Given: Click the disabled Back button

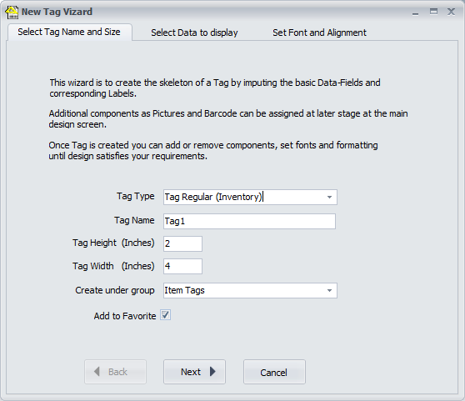Looking at the screenshot, I should point(115,372).
